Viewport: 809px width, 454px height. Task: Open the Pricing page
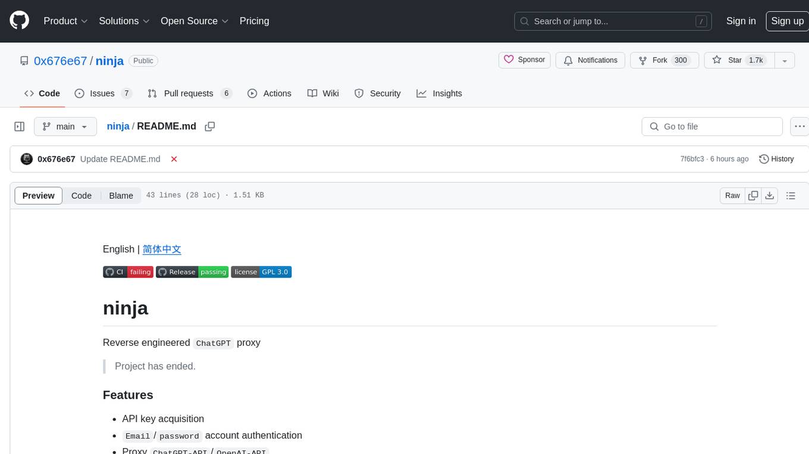click(x=254, y=21)
